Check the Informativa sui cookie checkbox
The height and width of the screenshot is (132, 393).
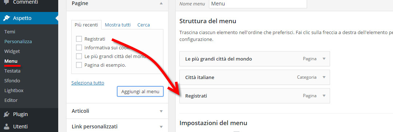point(79,48)
